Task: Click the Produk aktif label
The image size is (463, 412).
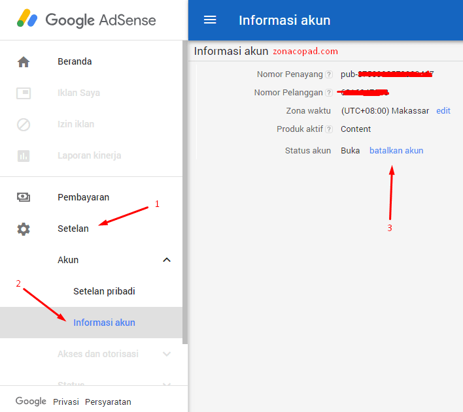Action: click(x=300, y=129)
